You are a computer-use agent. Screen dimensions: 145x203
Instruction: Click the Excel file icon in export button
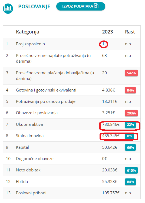(96, 6)
